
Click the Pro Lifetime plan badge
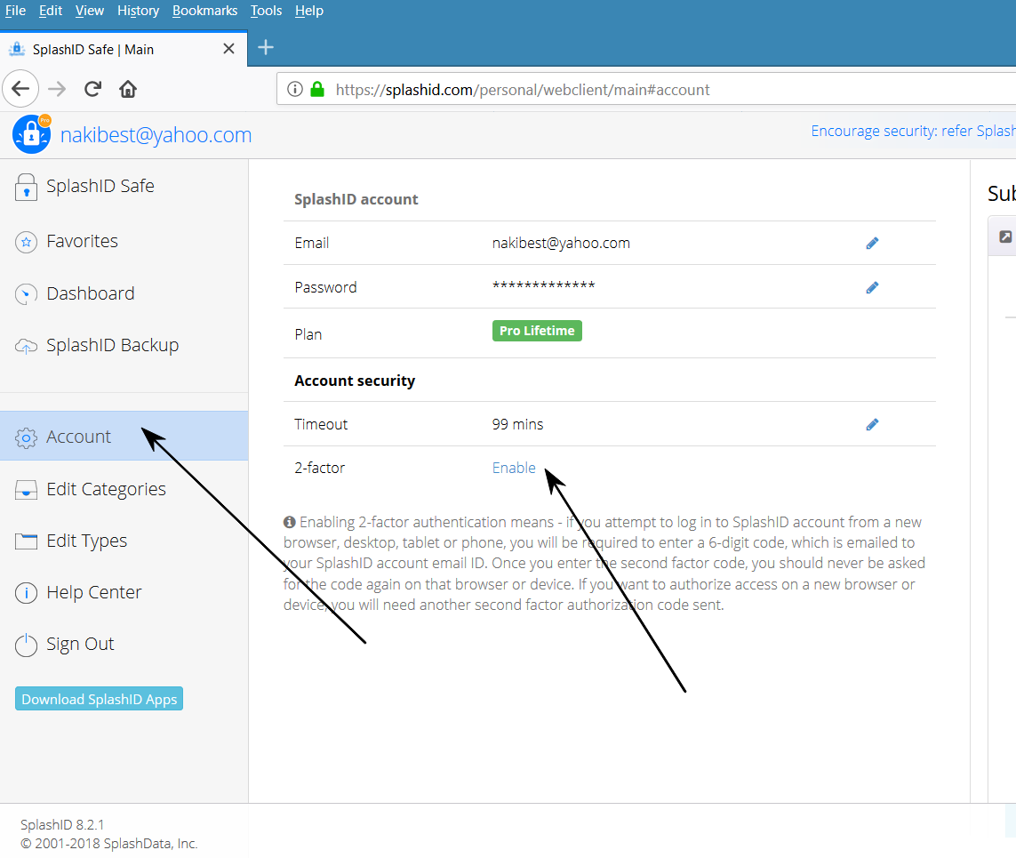[x=537, y=331]
